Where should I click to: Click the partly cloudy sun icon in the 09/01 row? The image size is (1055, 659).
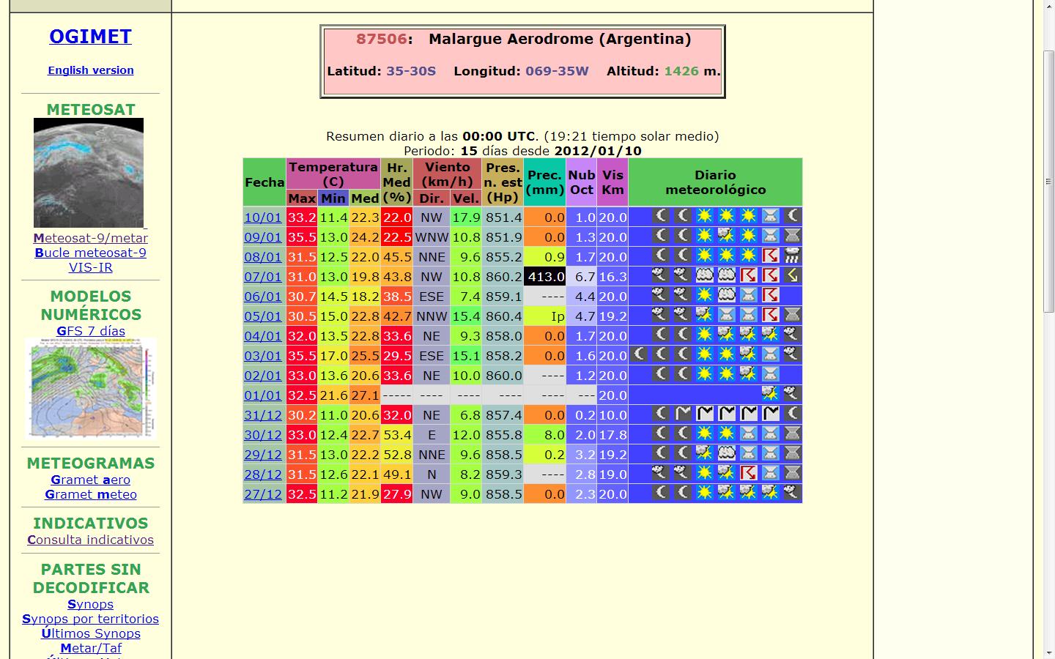click(x=726, y=236)
